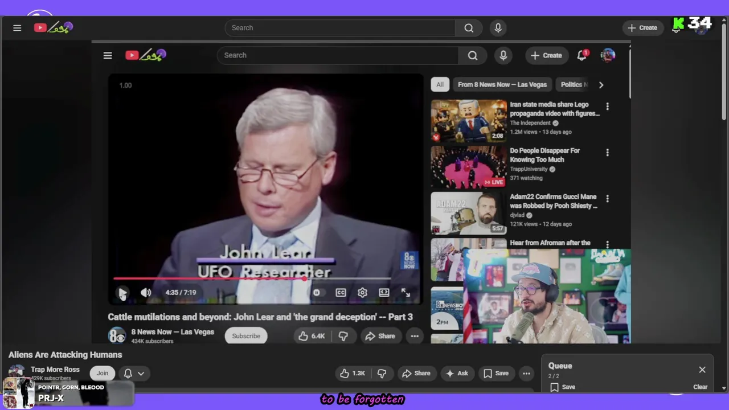Image resolution: width=729 pixels, height=410 pixels.
Task: Open the Hear from Afroman after the title
Action: pos(550,243)
